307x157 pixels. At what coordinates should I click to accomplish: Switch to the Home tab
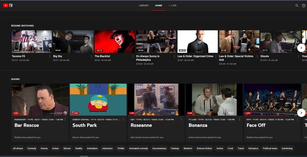[x=159, y=6]
